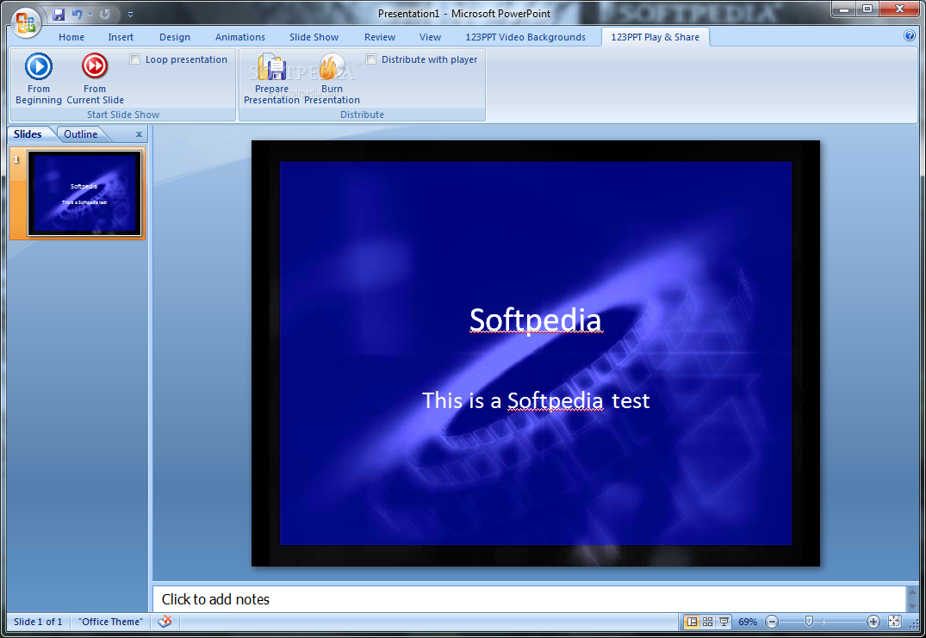Click the Redo icon
The width and height of the screenshot is (926, 638).
pyautogui.click(x=104, y=14)
